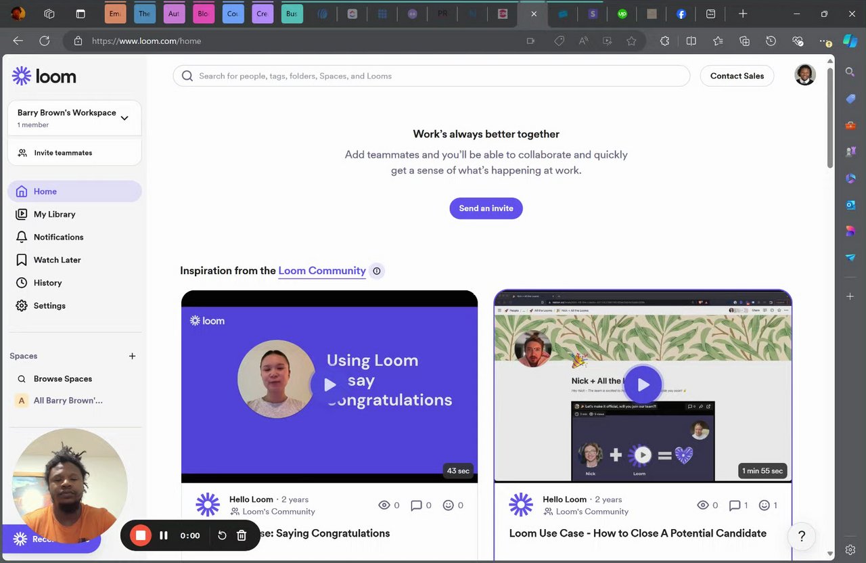The width and height of the screenshot is (866, 563).
Task: Click reactions smiley on Saying Congratulations card
Action: coord(448,505)
